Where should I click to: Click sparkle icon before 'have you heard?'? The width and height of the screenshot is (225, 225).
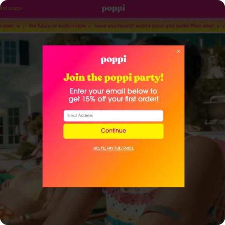click(90, 26)
